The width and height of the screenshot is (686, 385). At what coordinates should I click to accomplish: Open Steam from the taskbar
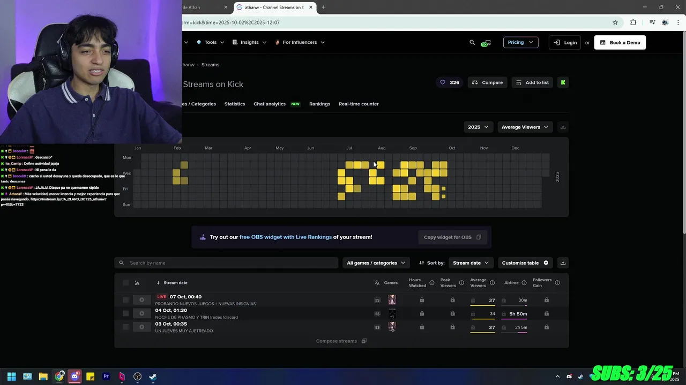(153, 376)
